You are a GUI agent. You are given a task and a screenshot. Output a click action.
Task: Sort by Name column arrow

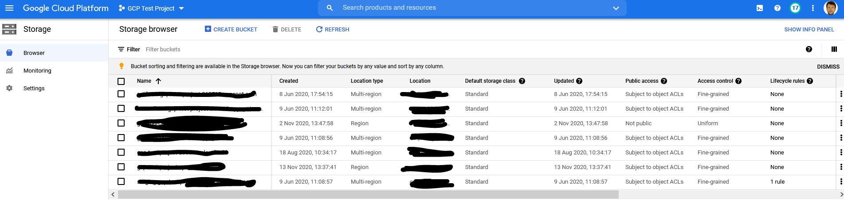click(158, 81)
